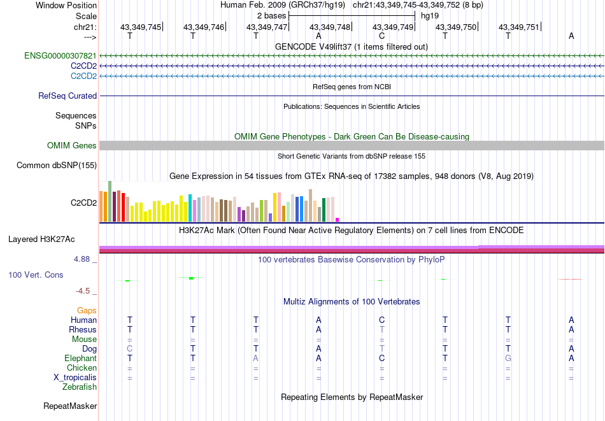Click position marker 43,349,751
605x421 pixels.
coord(519,27)
